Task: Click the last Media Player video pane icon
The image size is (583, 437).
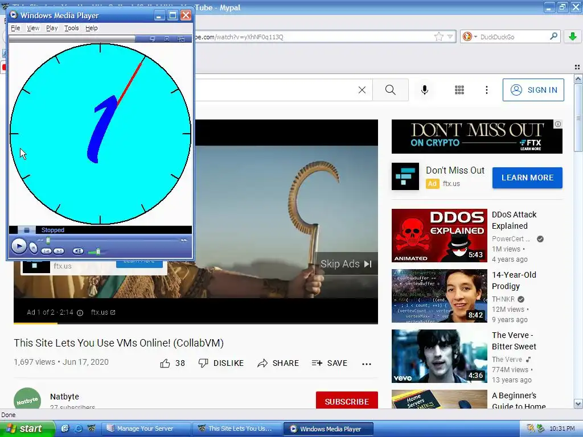Action: [x=181, y=39]
